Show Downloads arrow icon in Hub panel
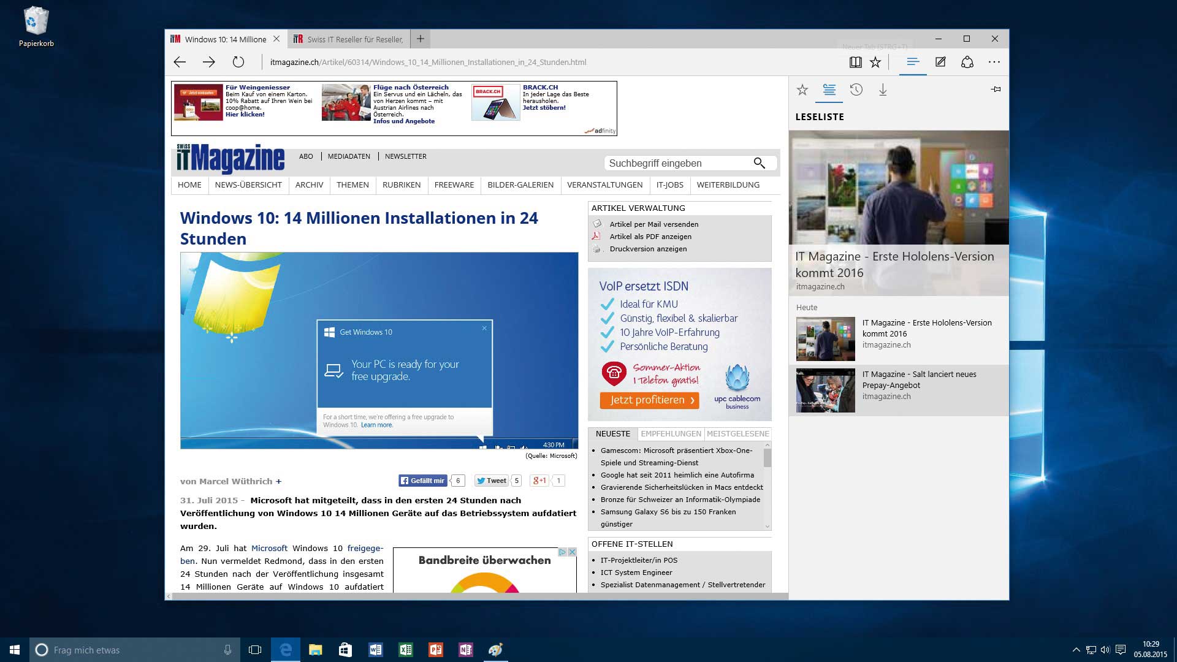Image resolution: width=1177 pixels, height=662 pixels. [883, 90]
